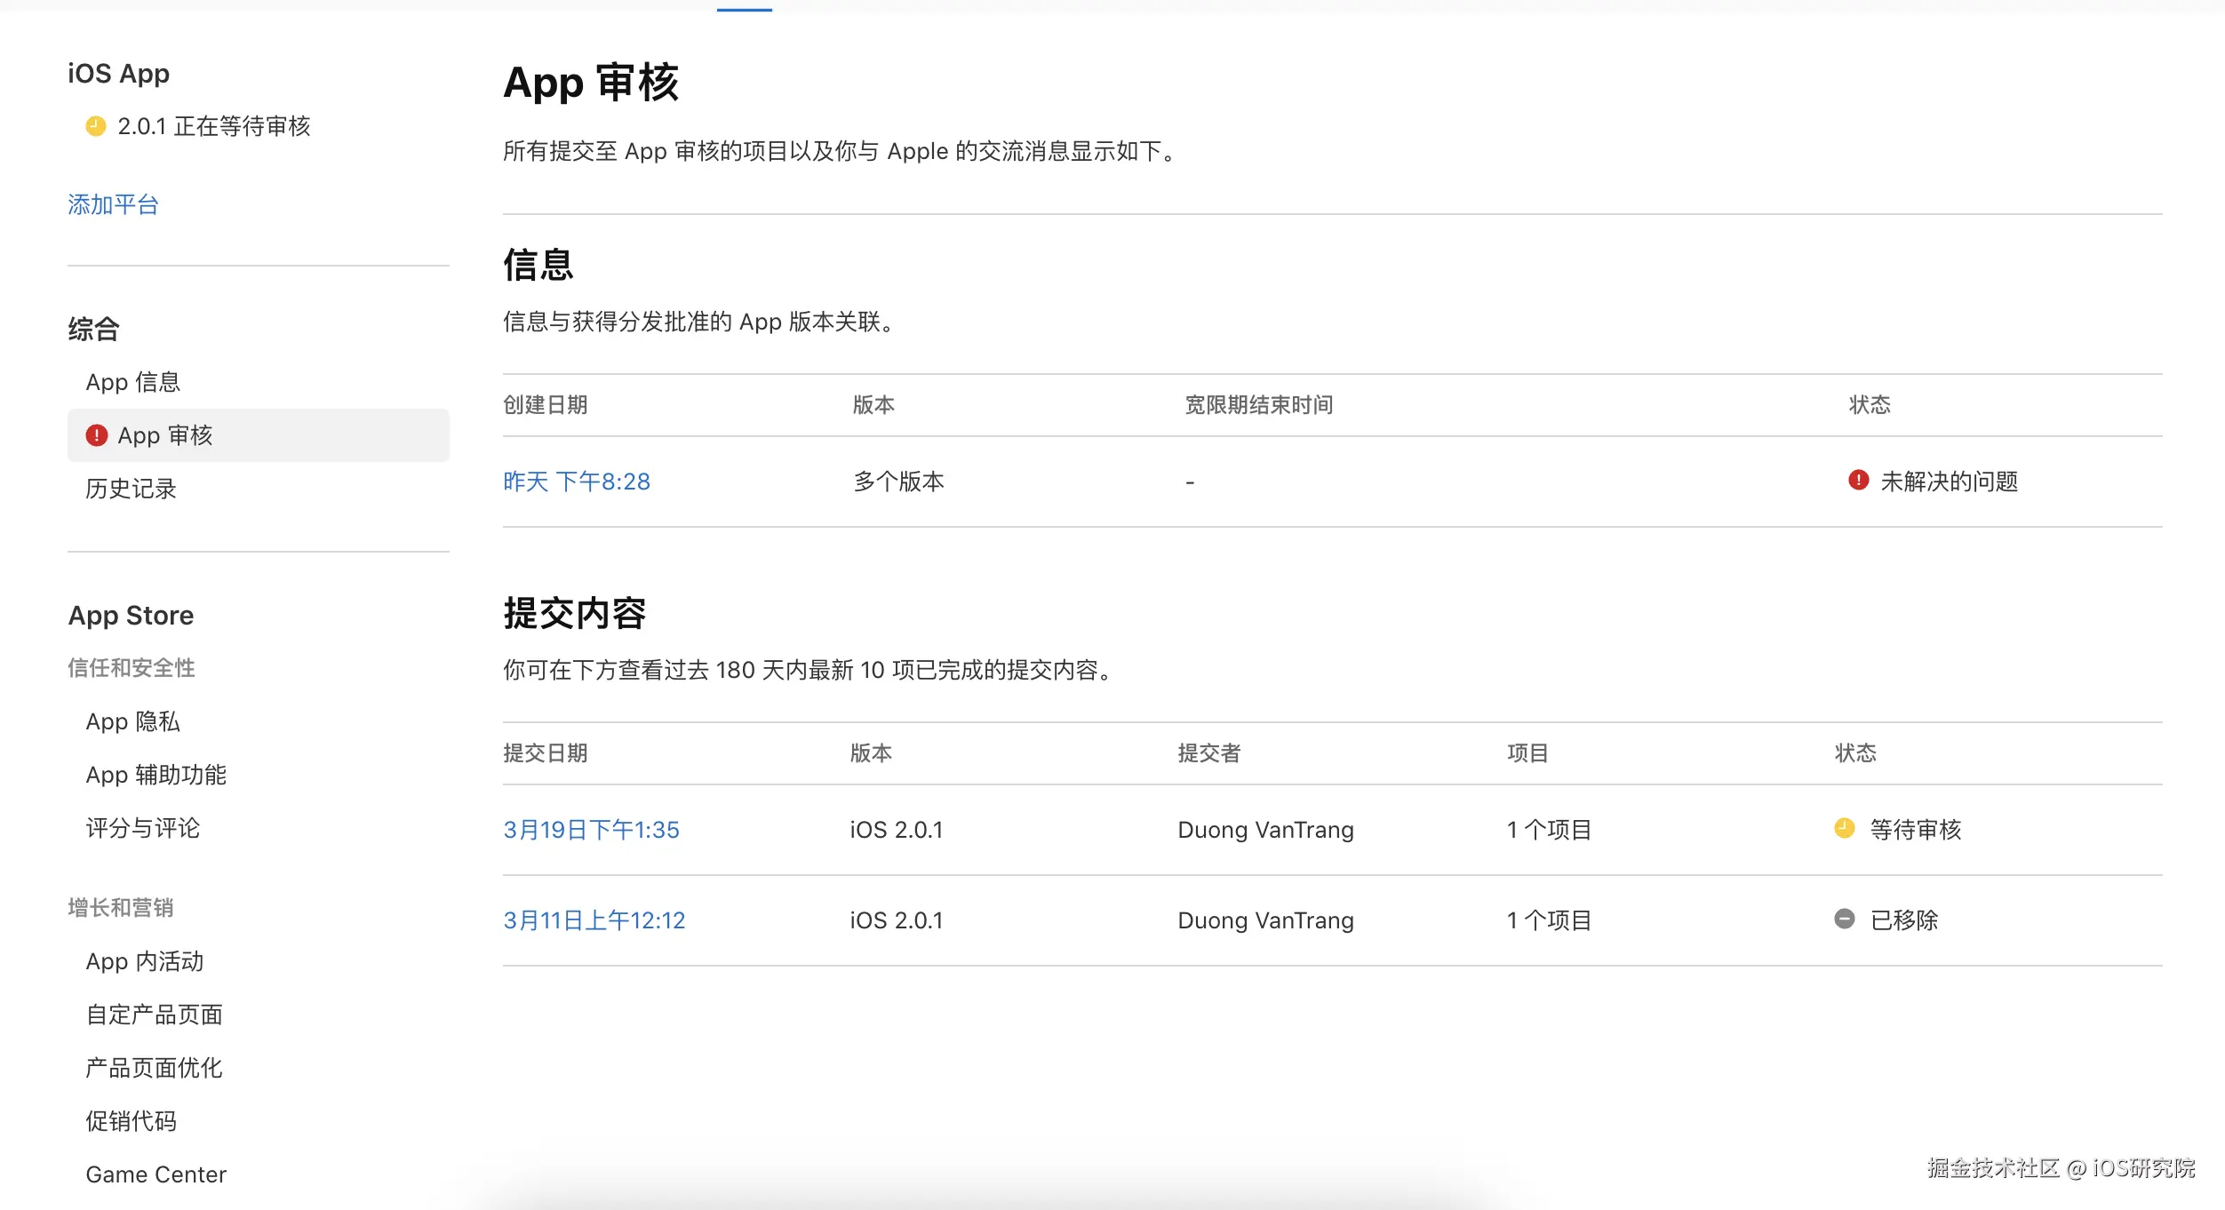Open message created 昨天 下午8:28
This screenshot has height=1210, width=2225.
pyautogui.click(x=577, y=482)
